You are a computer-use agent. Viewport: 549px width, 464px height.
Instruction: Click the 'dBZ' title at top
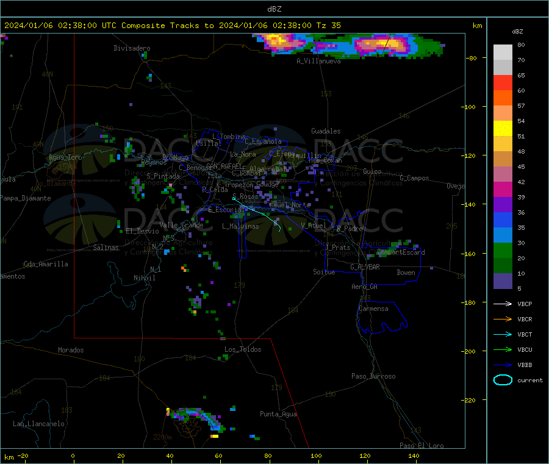point(274,9)
